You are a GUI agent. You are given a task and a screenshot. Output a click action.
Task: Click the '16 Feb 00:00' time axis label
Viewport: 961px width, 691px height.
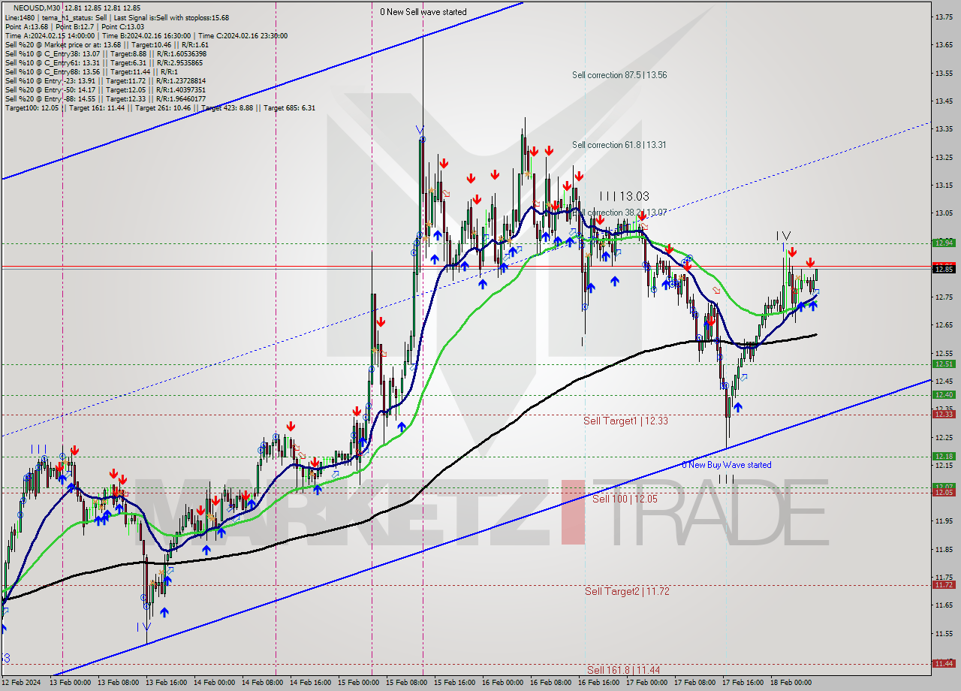502,683
